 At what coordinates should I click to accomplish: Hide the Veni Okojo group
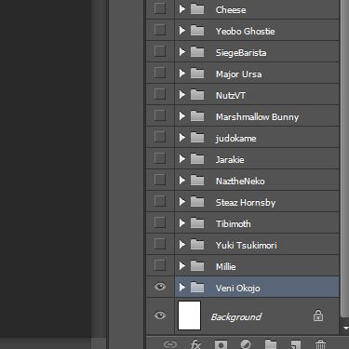click(x=160, y=287)
